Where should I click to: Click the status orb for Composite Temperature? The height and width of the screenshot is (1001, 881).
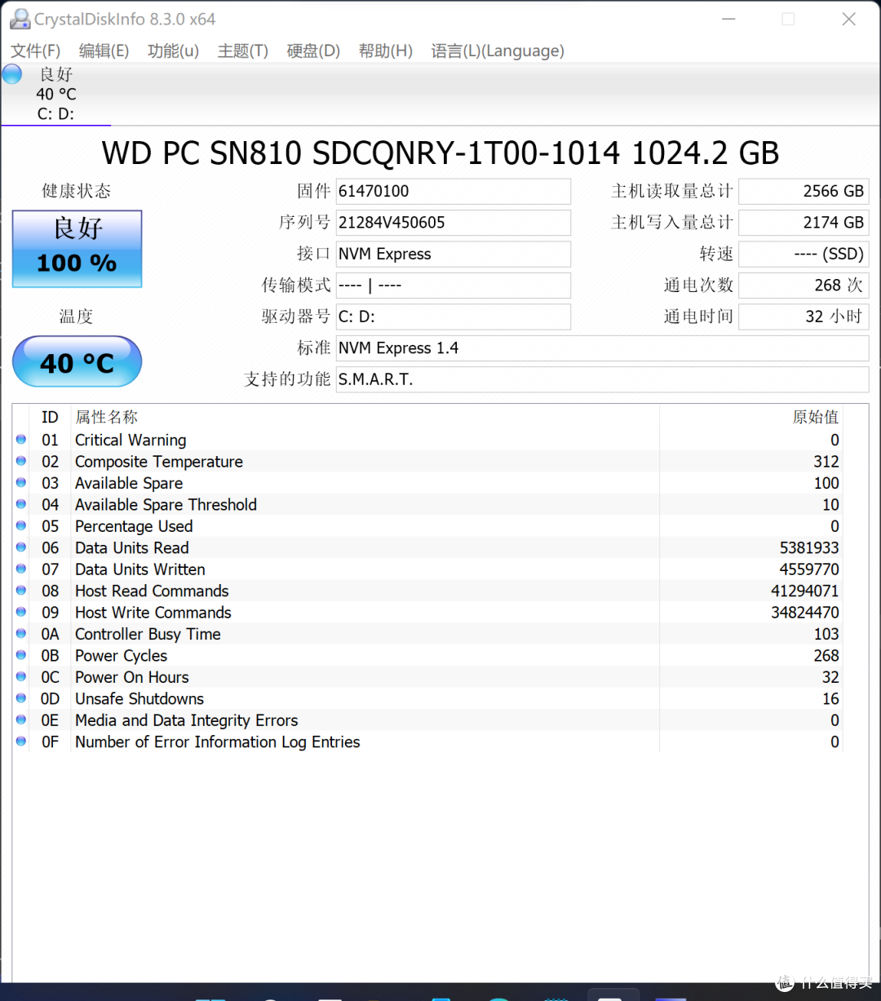pos(21,461)
